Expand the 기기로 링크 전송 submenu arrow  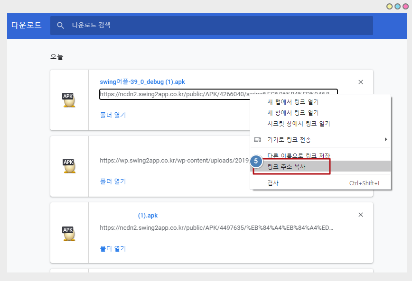385,139
